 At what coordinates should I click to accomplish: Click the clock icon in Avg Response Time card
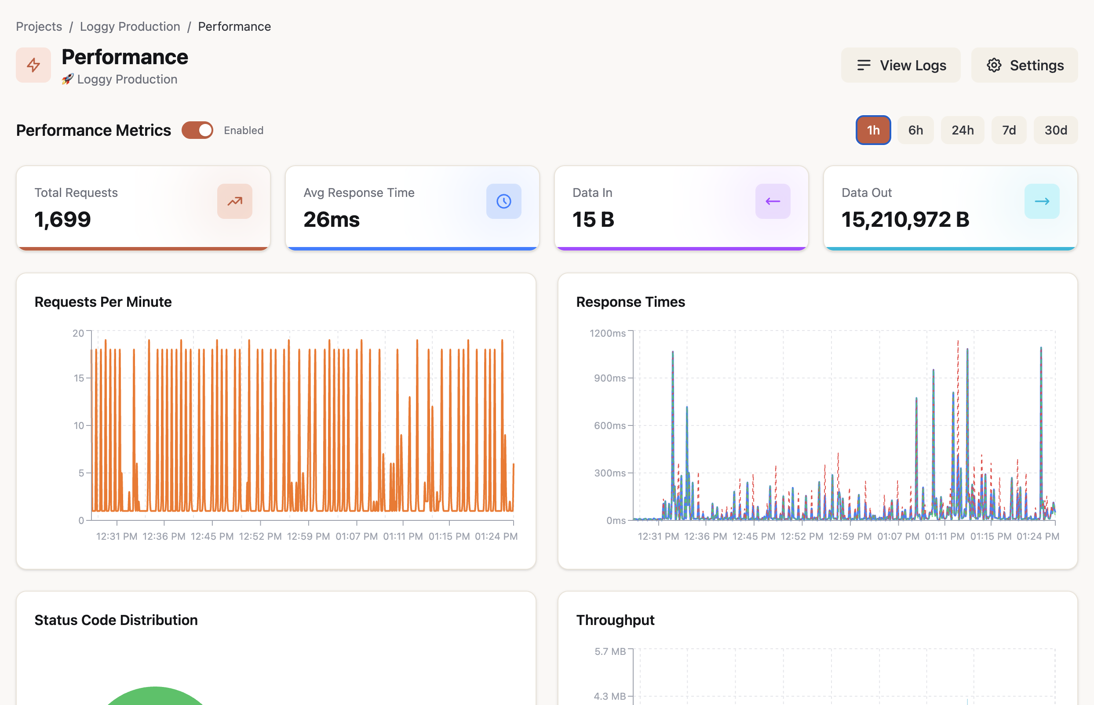pos(503,201)
